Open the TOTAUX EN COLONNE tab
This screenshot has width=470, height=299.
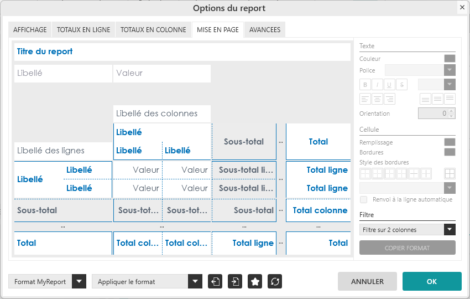click(153, 30)
